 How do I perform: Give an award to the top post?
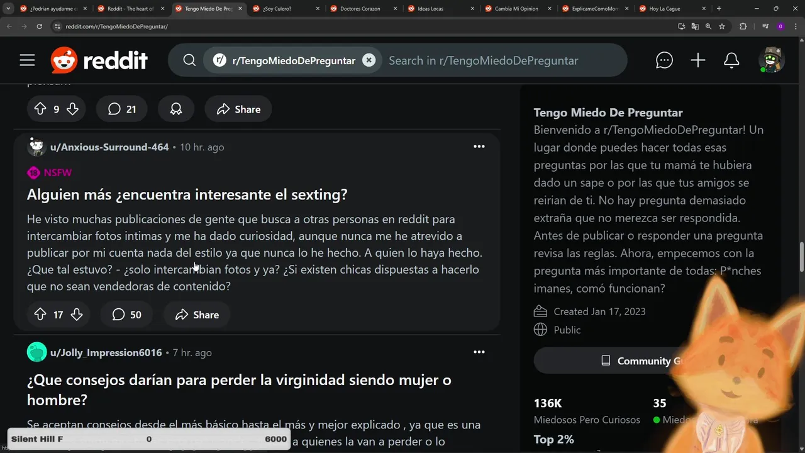[x=176, y=109]
